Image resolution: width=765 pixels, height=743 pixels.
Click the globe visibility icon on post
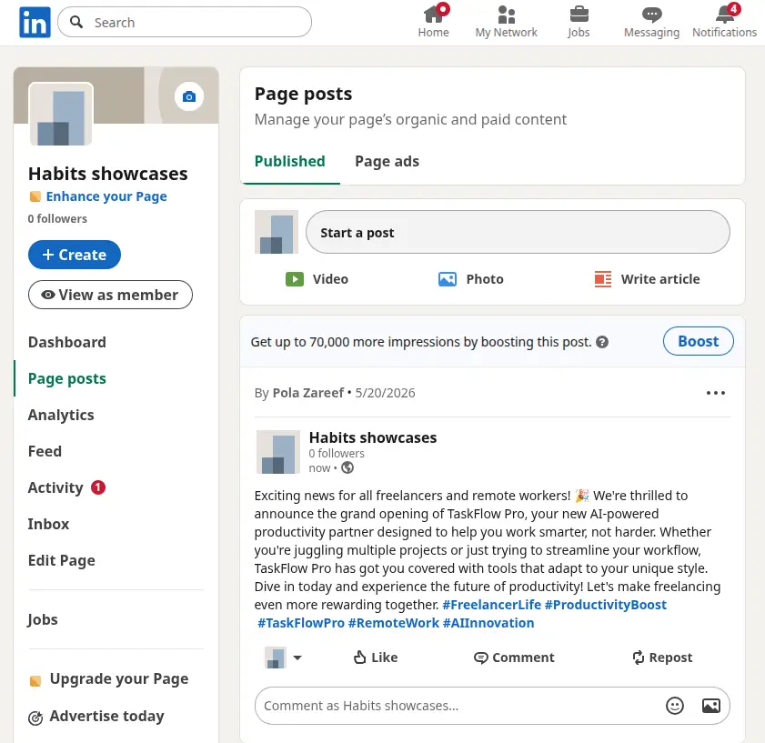(347, 467)
